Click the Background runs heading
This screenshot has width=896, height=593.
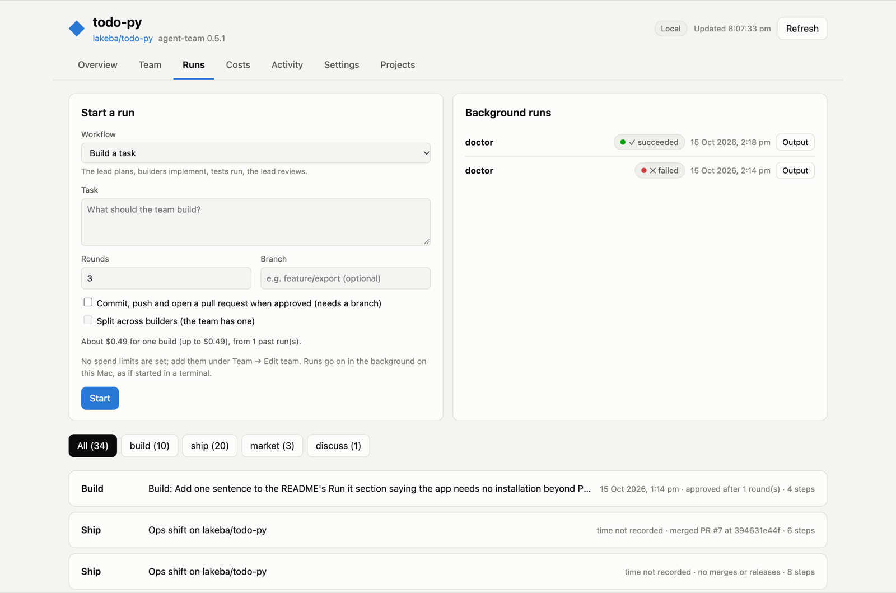(x=508, y=113)
